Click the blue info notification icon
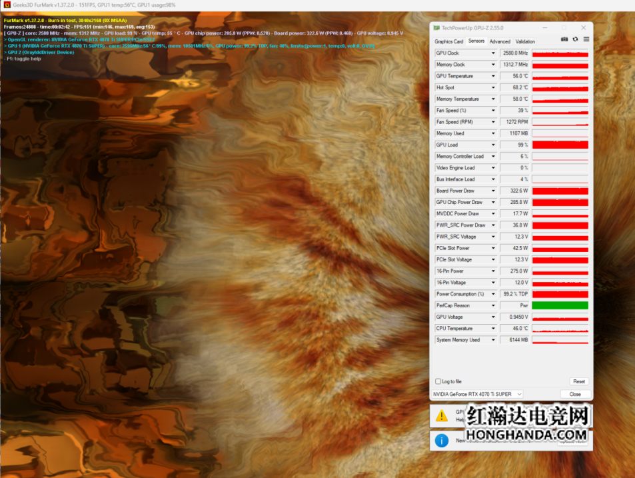 [441, 440]
